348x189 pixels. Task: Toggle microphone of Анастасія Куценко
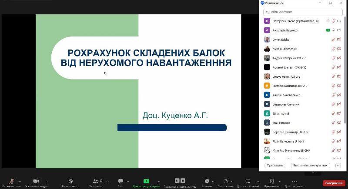pyautogui.click(x=333, y=30)
